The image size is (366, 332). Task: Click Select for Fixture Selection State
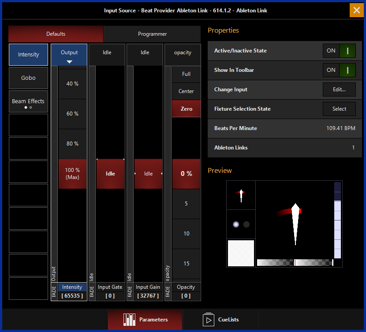(x=339, y=109)
